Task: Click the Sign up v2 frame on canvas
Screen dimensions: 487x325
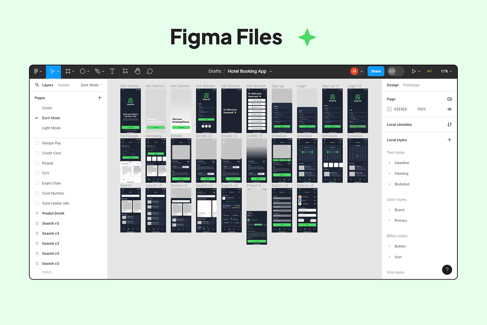Action: coord(332,111)
